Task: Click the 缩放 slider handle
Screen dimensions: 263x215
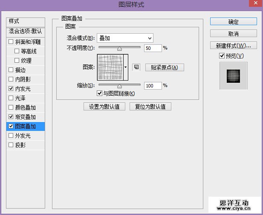Action: tap(119, 86)
